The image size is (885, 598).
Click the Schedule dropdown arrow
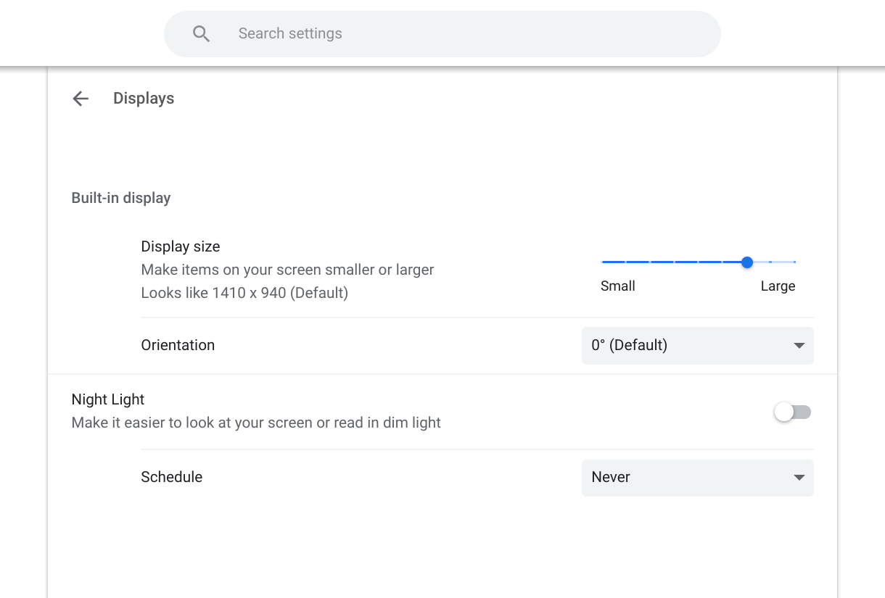799,478
